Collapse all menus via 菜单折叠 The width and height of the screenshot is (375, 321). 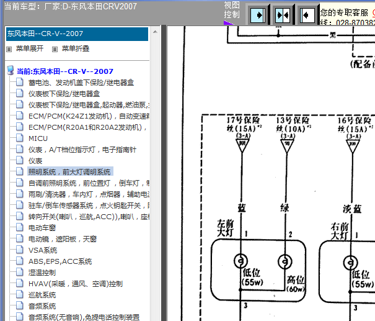(x=76, y=48)
